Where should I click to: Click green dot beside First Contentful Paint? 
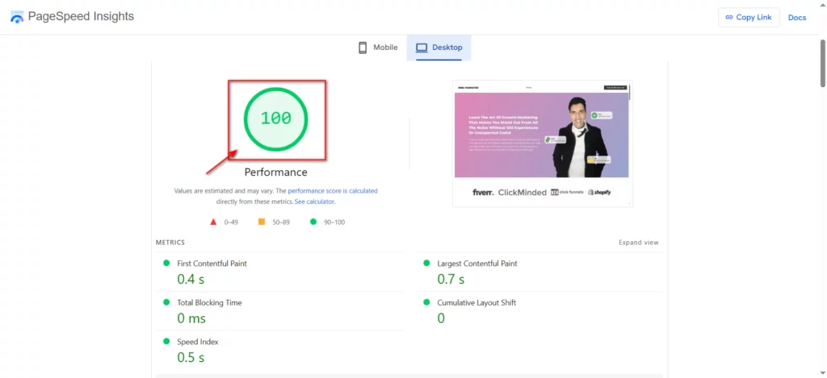(166, 263)
